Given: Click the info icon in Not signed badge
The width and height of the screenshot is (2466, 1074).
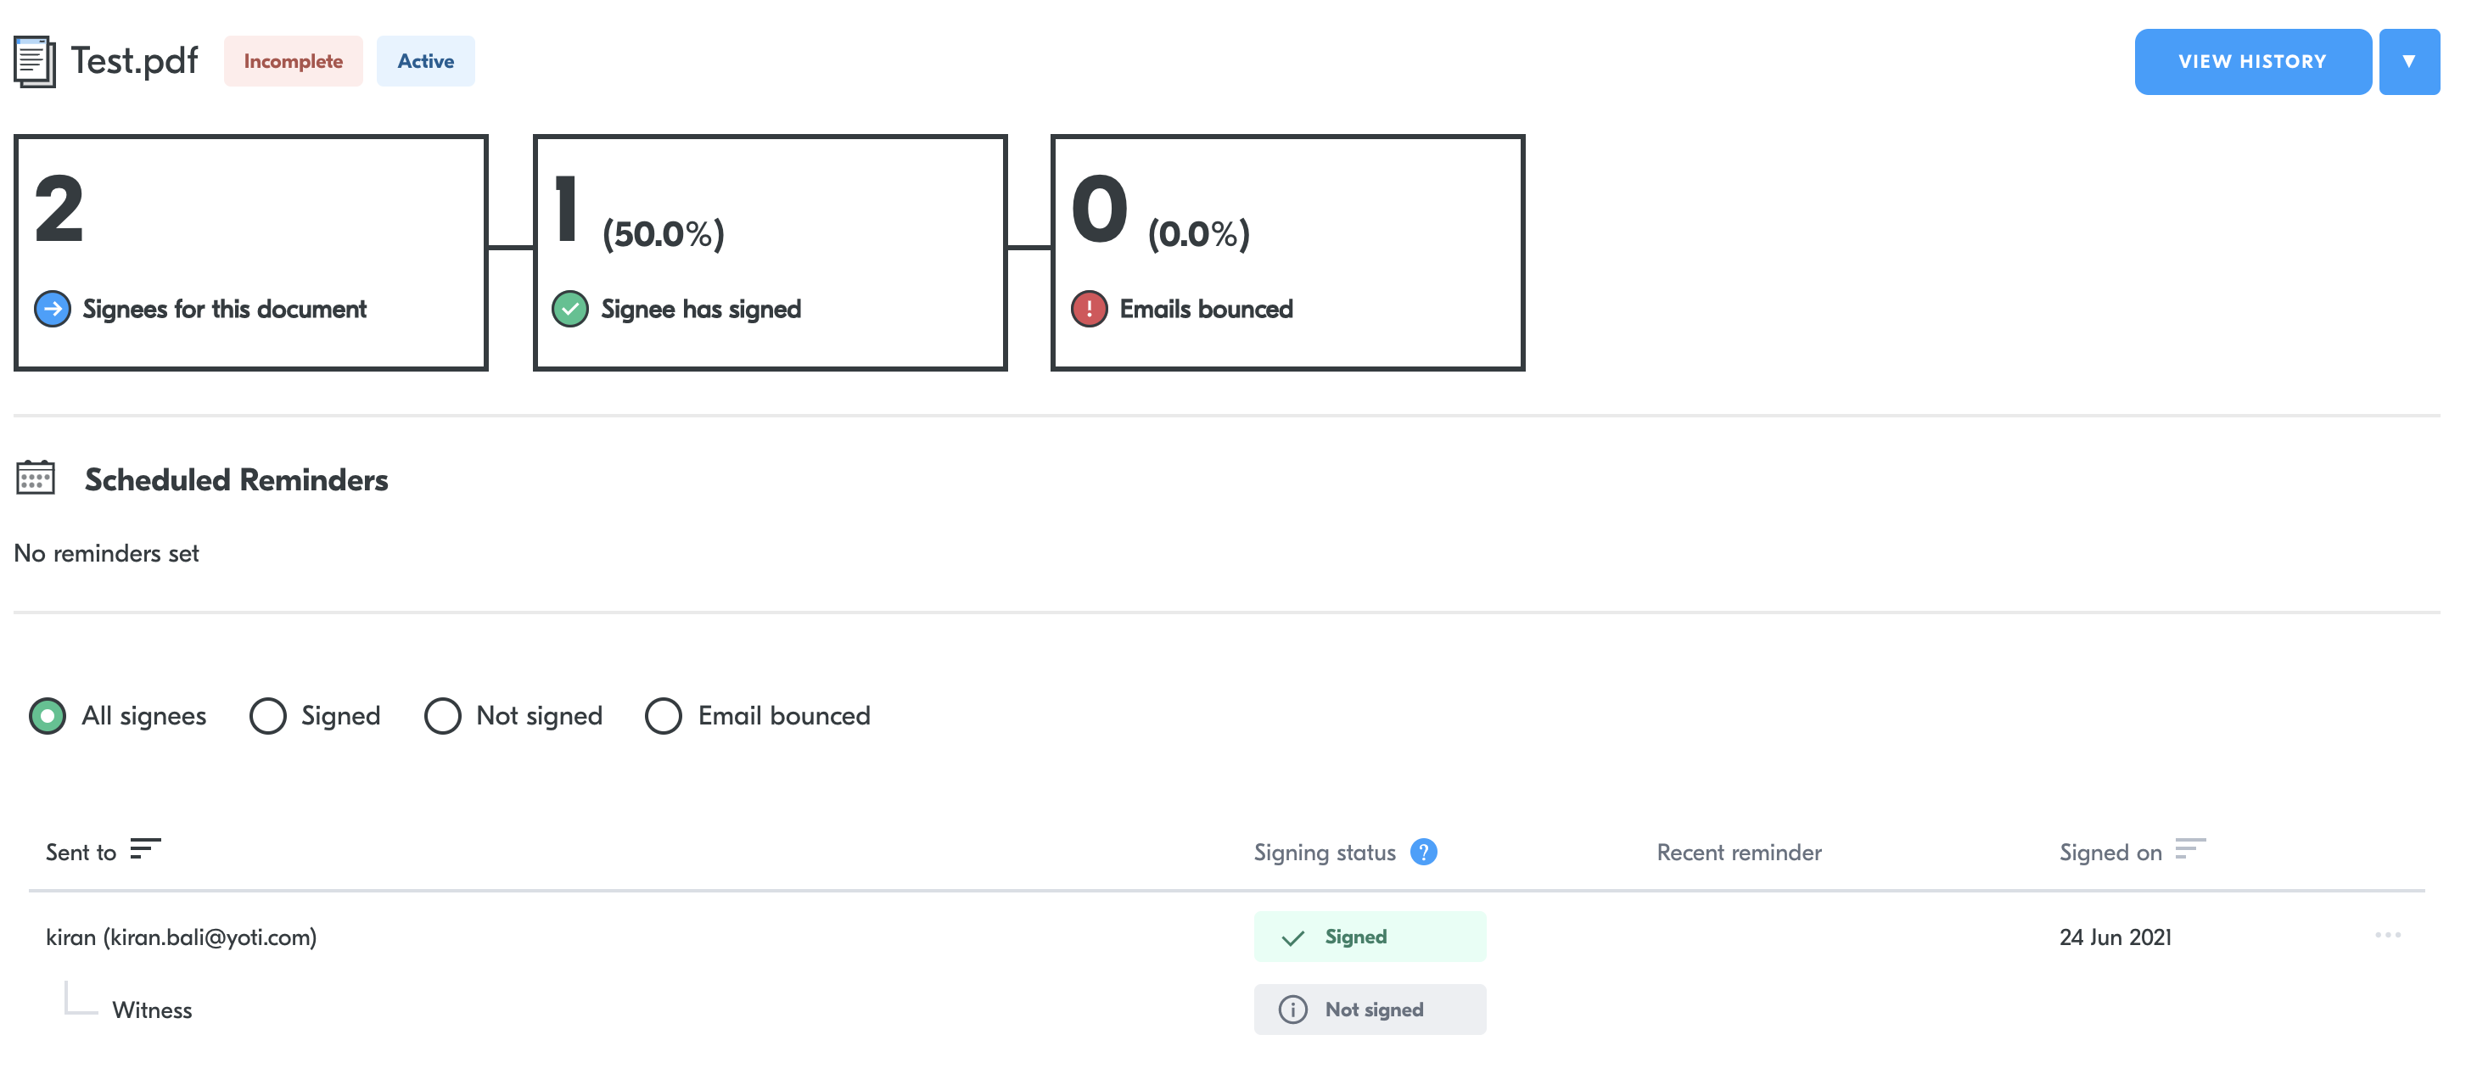Looking at the screenshot, I should tap(1293, 1010).
